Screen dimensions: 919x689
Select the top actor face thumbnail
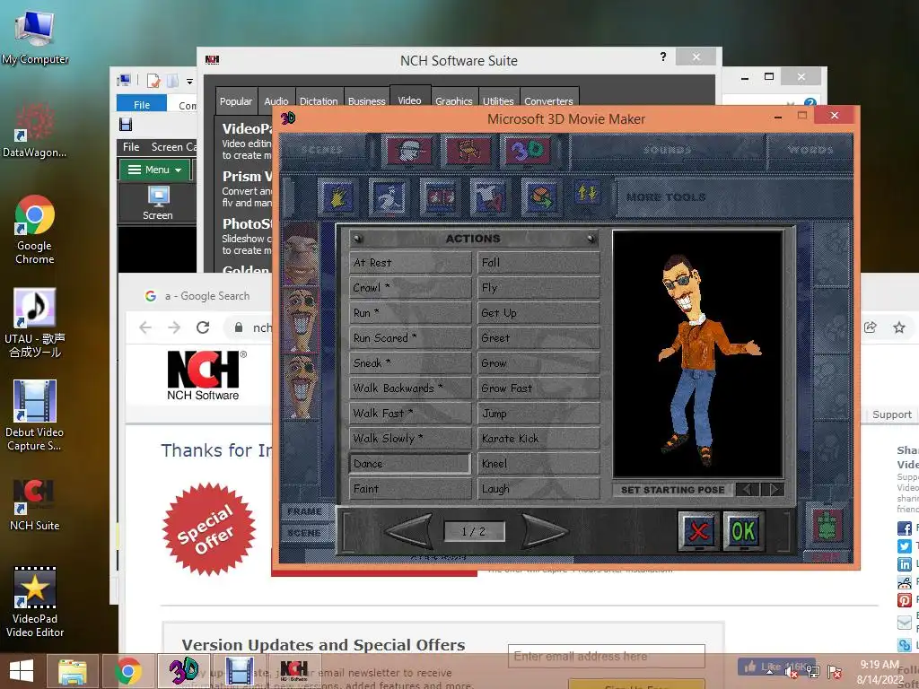coord(301,254)
